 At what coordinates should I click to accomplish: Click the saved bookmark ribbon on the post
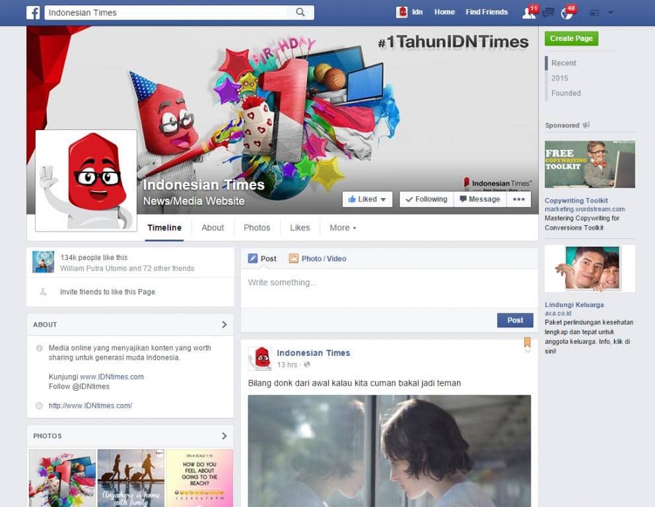coord(526,342)
